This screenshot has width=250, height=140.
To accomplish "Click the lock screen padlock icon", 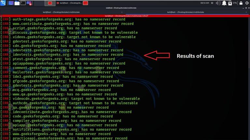I will 241,3.
